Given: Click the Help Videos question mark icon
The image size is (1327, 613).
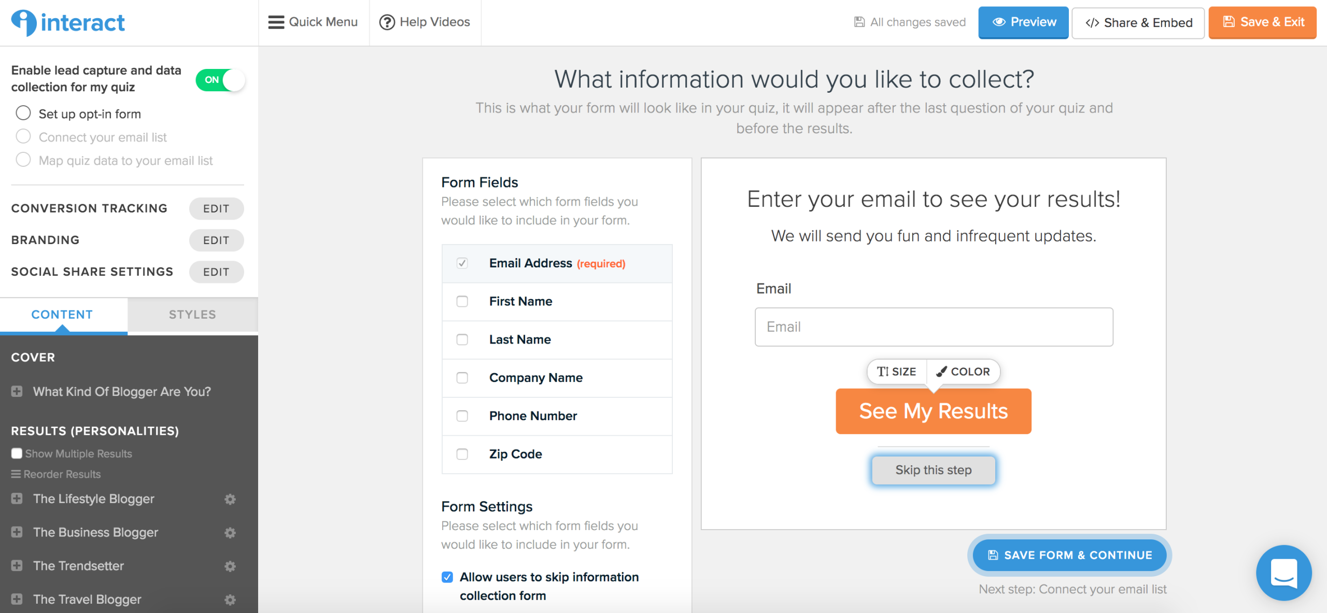Looking at the screenshot, I should click(387, 22).
